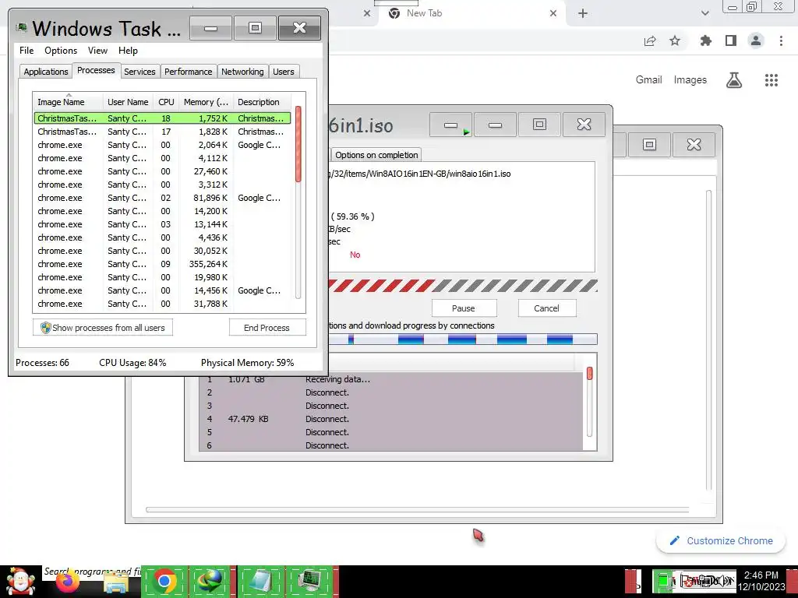Select connection 4 row with 47.479 KB
Image resolution: width=798 pixels, height=598 pixels.
tap(392, 419)
